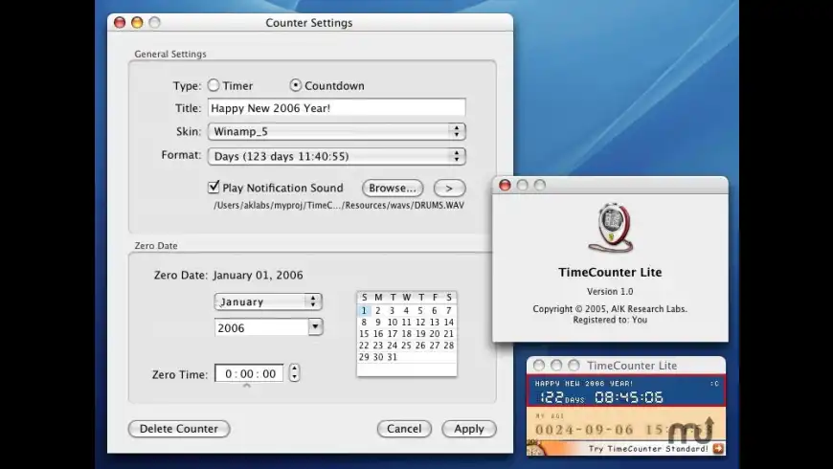Viewport: 833px width, 469px height.
Task: Close the Counter Settings window
Action: pyautogui.click(x=120, y=22)
